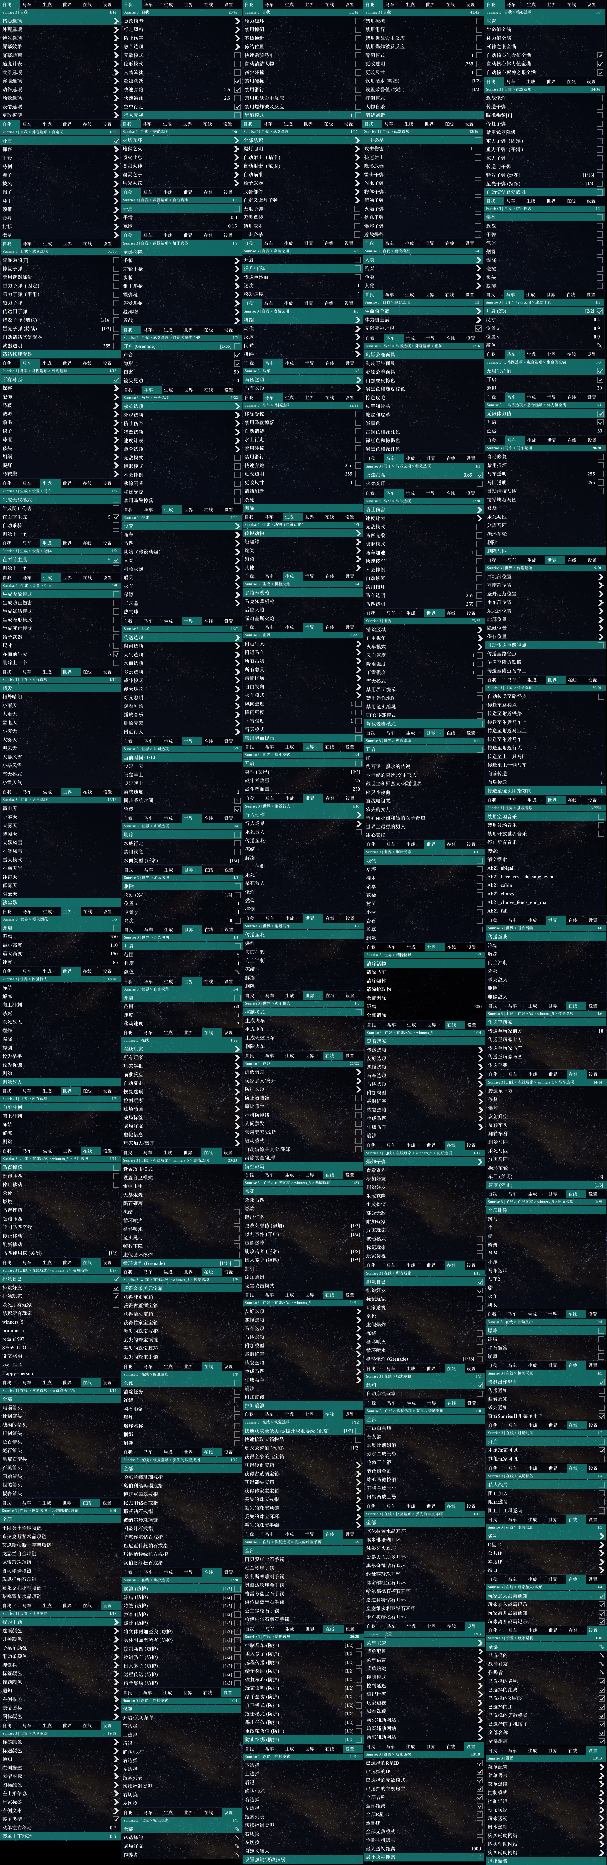The height and width of the screenshot is (1865, 607).
Task: Enable 开启 checkbox in 自动瞄准 panel
Action: point(237,209)
